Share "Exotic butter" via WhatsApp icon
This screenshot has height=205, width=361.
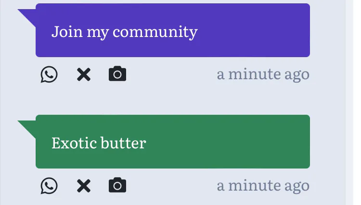(x=49, y=185)
